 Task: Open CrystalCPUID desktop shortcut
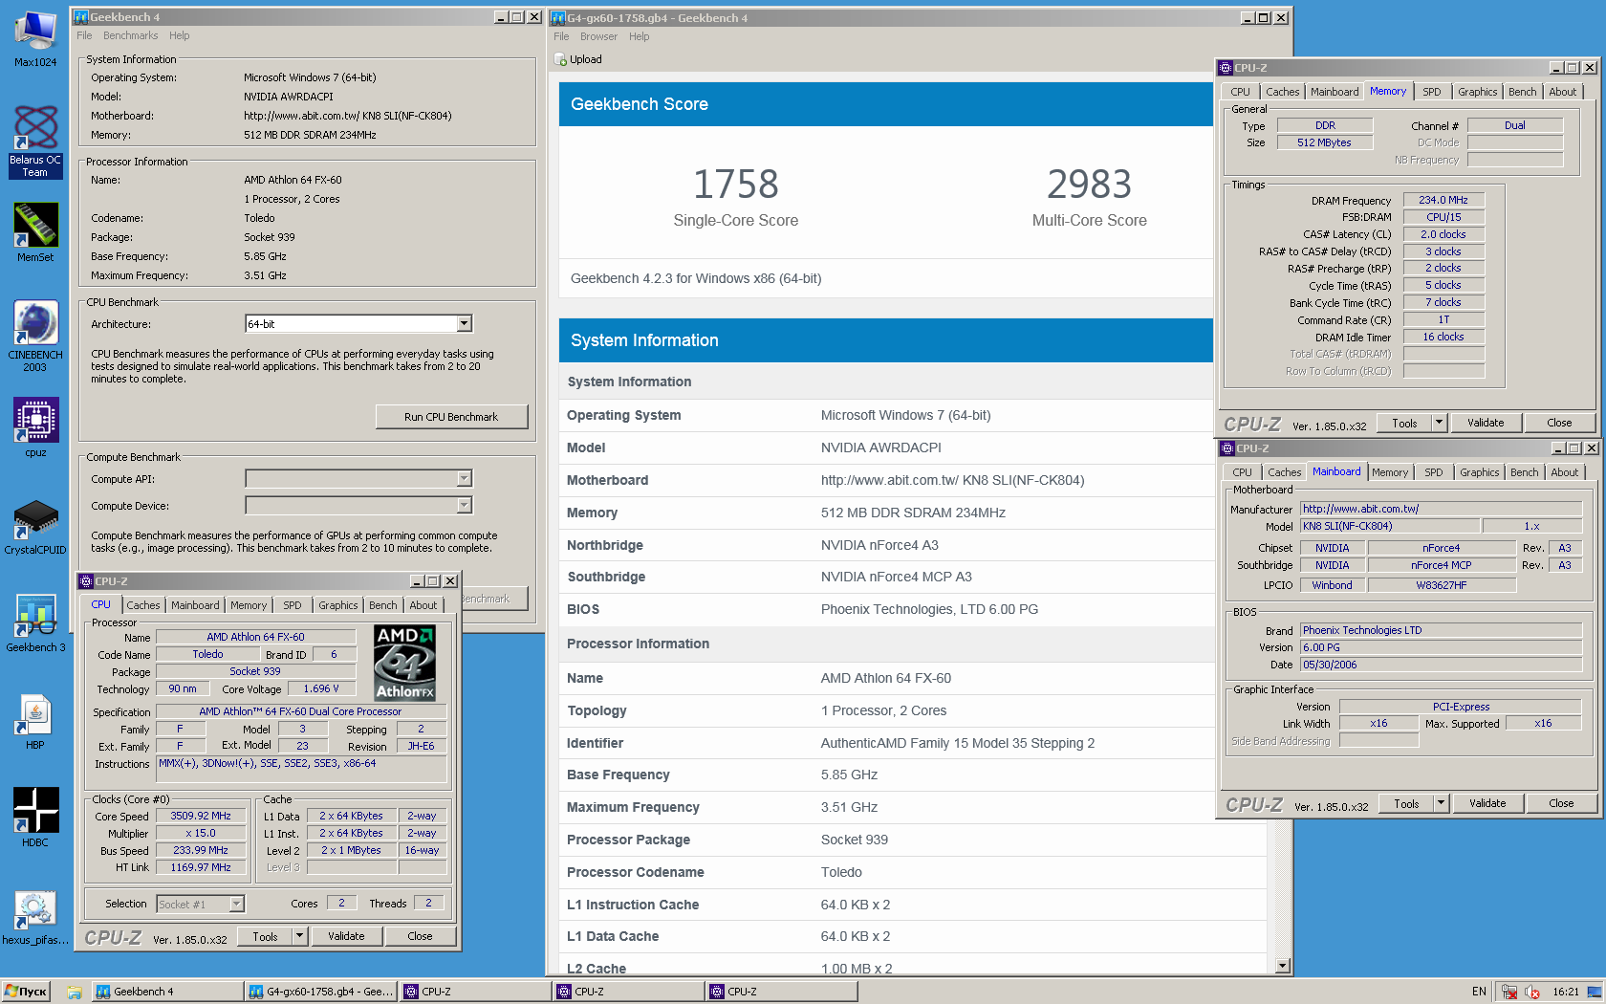pyautogui.click(x=35, y=527)
